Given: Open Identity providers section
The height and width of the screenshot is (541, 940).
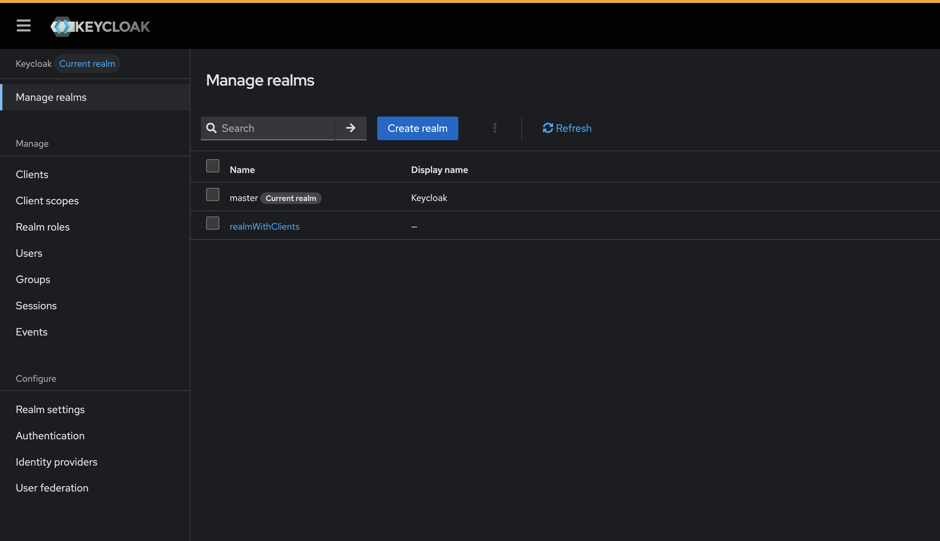Looking at the screenshot, I should point(56,462).
